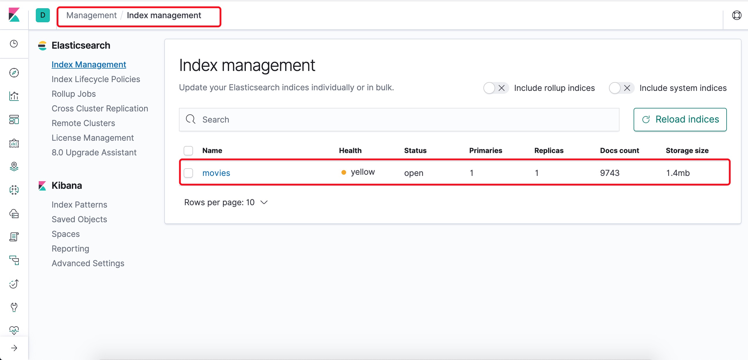Click the Visualize Library icon in sidebar
This screenshot has width=748, height=360.
coord(14,95)
